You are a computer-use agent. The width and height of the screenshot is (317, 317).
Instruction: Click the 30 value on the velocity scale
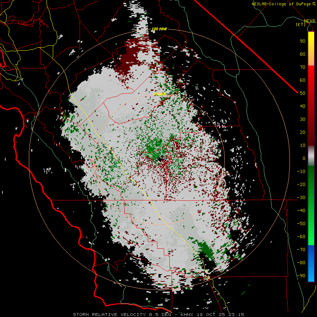[x=303, y=119]
